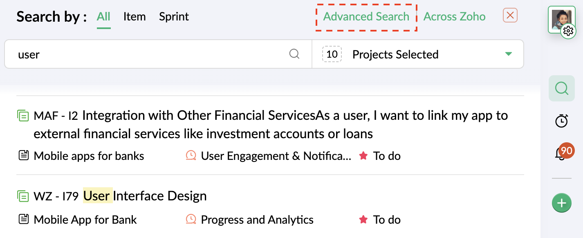Viewport: 583px width, 238px height.
Task: Close the search panel with red X
Action: pyautogui.click(x=510, y=16)
